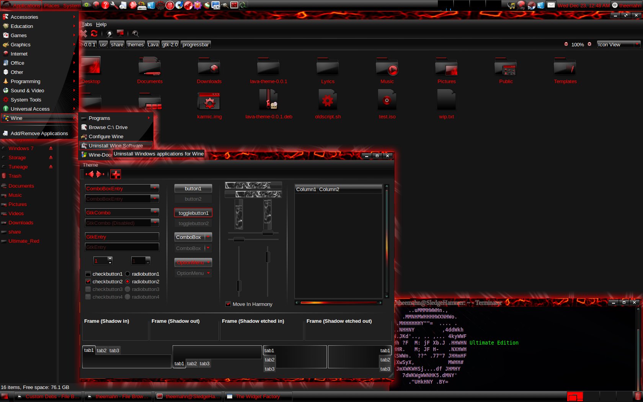
Task: Click the zoom out minus icon
Action: coord(566,44)
